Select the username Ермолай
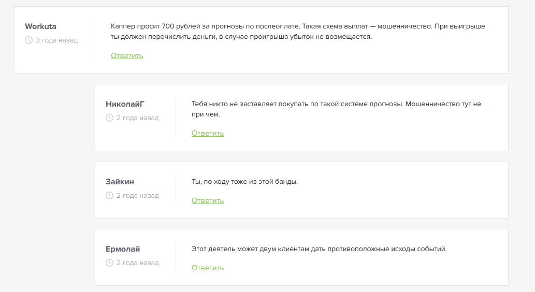Image resolution: width=535 pixels, height=292 pixels. click(123, 249)
